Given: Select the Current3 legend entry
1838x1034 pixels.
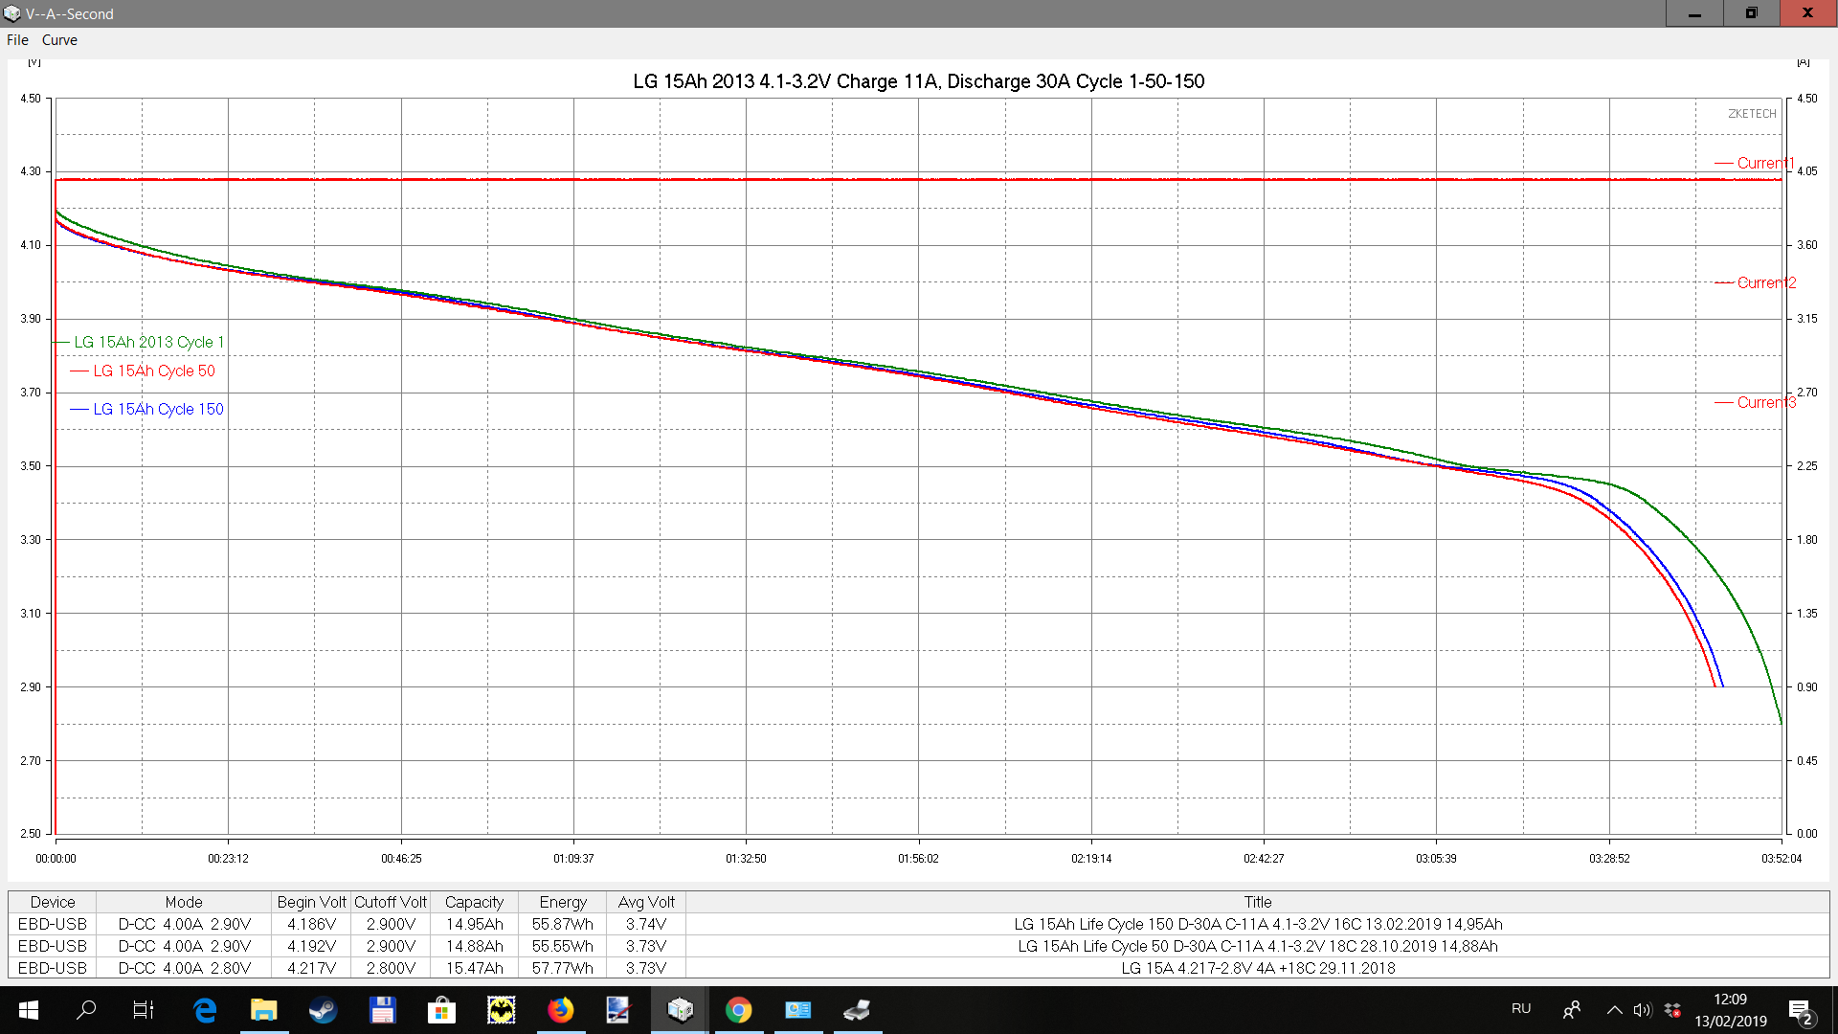Looking at the screenshot, I should 1765,402.
